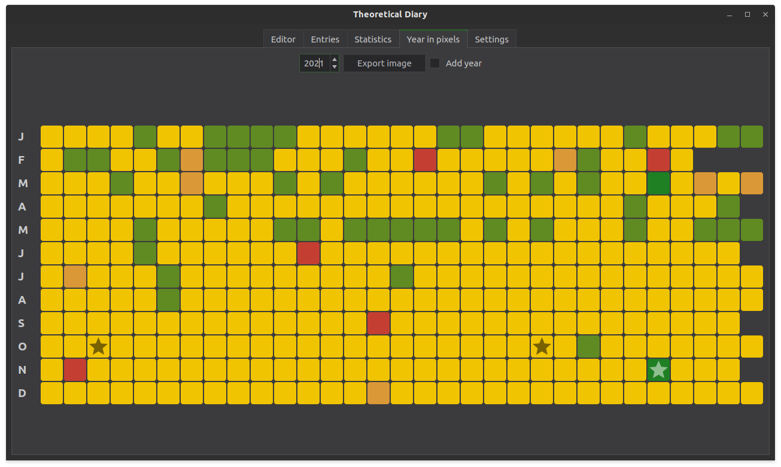Click the October 22nd star pixel

[x=542, y=346]
